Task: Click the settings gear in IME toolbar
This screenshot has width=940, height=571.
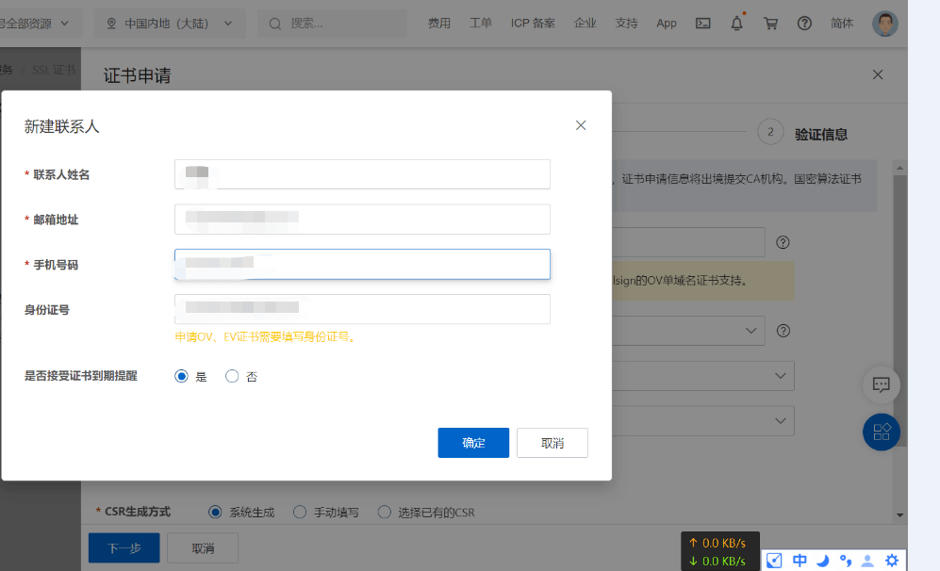Action: coord(891,561)
